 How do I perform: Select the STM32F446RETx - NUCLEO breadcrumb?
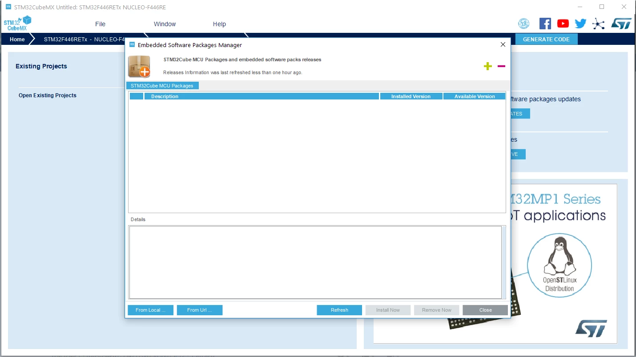click(x=84, y=39)
